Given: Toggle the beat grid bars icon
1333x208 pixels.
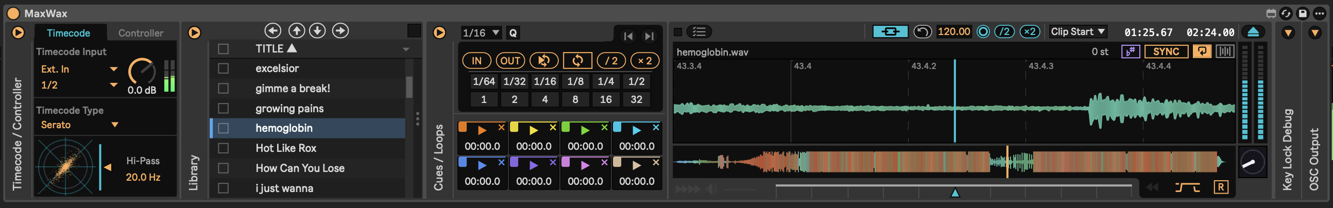Looking at the screenshot, I should click(x=1225, y=51).
